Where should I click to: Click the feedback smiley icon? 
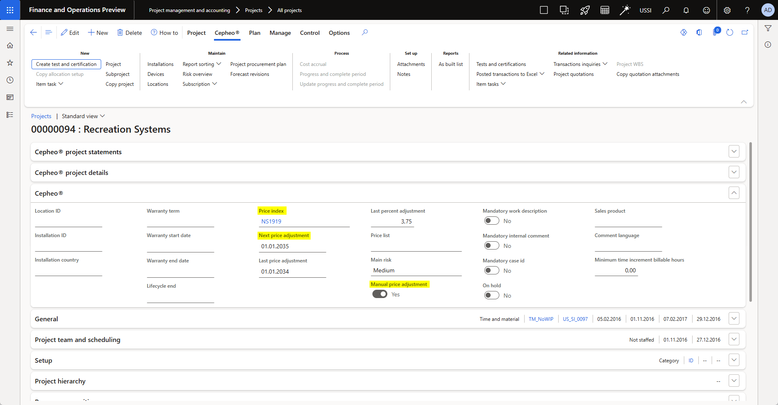pos(706,10)
